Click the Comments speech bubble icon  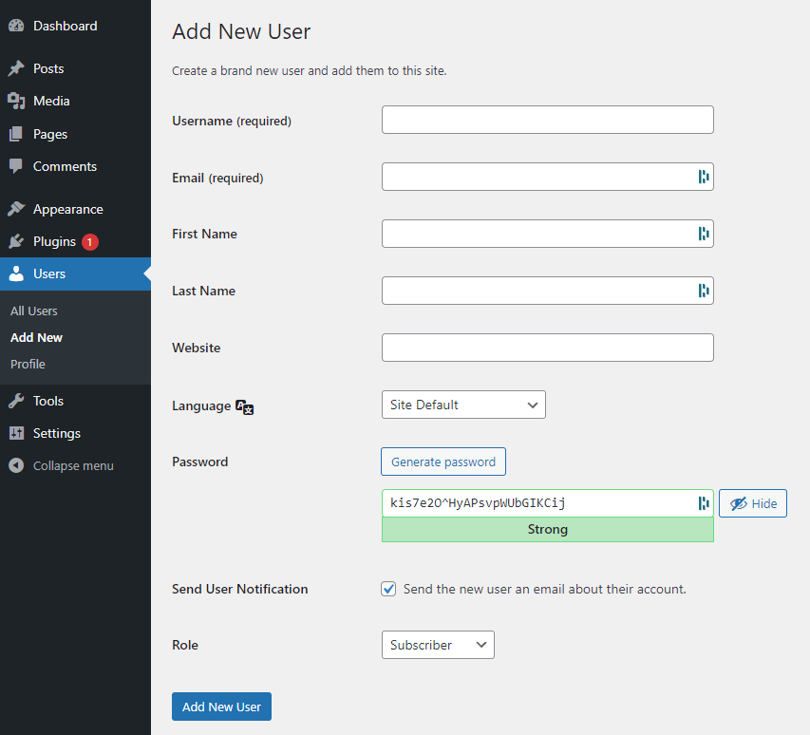[16, 166]
